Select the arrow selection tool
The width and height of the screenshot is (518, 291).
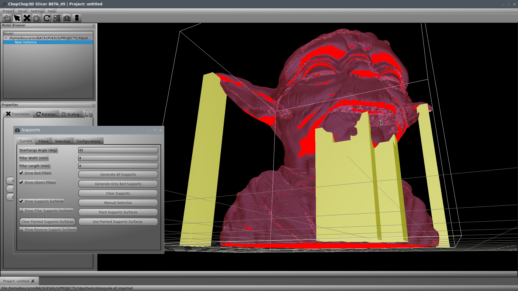(17, 18)
